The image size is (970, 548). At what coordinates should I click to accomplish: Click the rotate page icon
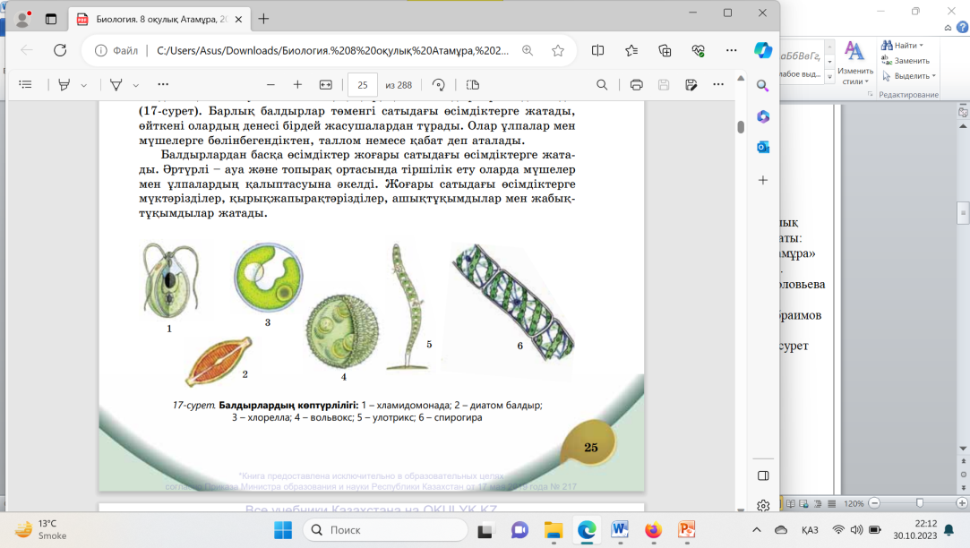pos(439,85)
